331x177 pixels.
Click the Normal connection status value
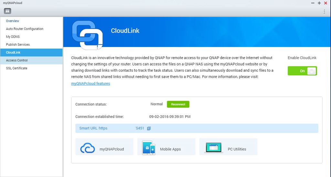point(157,104)
